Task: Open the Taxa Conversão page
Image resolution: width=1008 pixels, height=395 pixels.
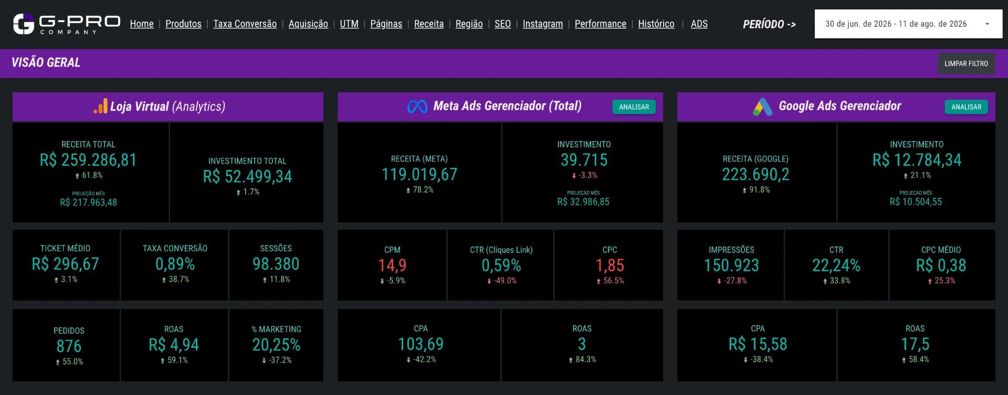Action: (x=245, y=24)
